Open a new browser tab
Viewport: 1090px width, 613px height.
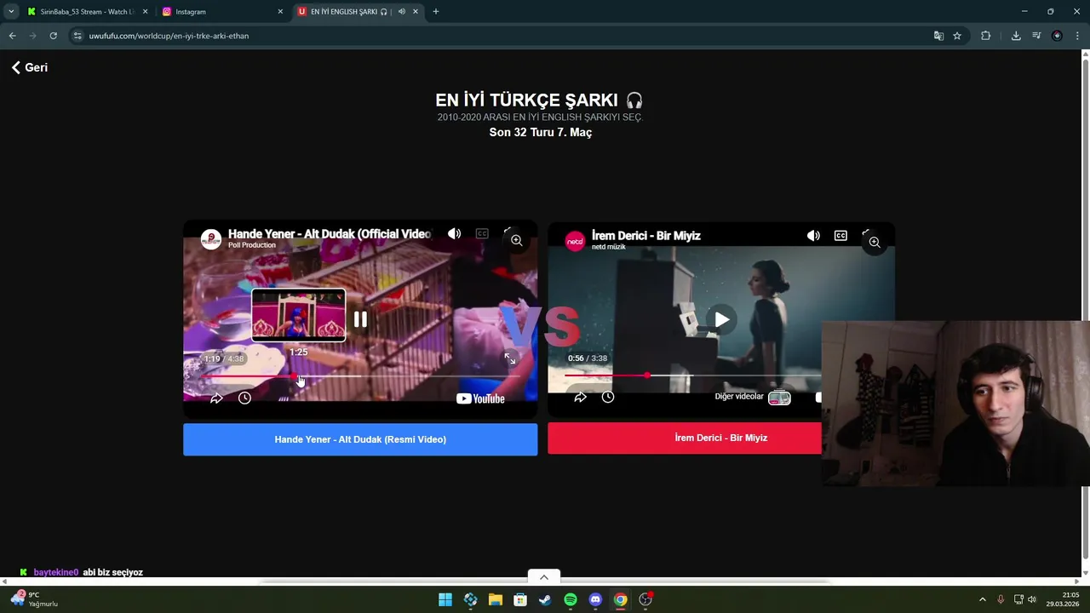pyautogui.click(x=436, y=12)
